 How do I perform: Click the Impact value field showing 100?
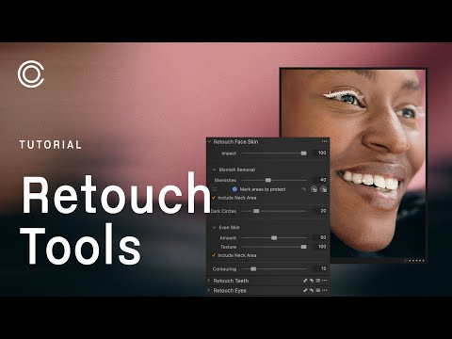click(x=320, y=153)
